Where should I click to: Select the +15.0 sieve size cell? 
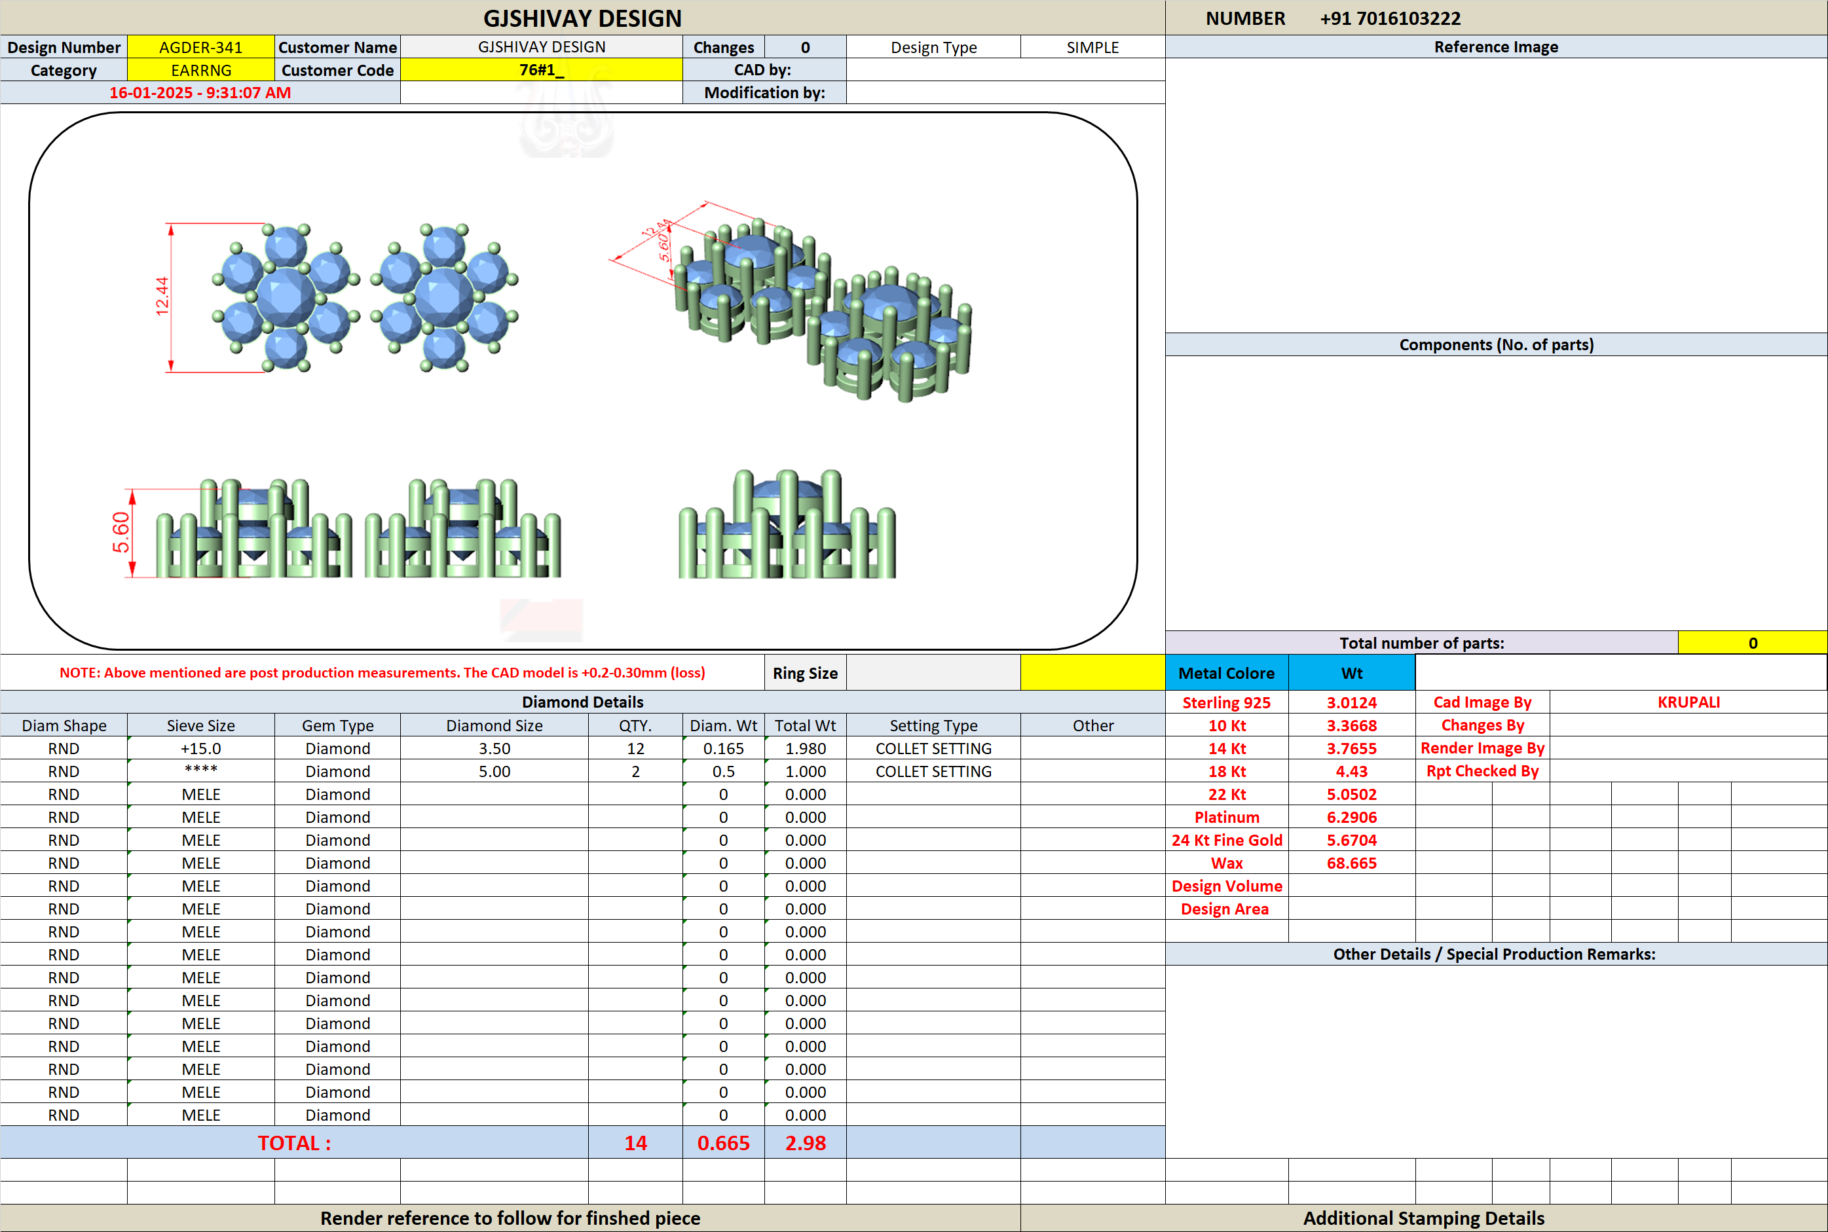pyautogui.click(x=200, y=748)
